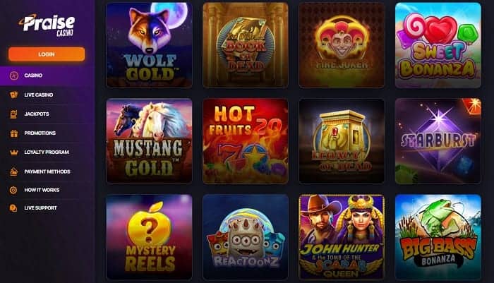This screenshot has height=283, width=494.
Task: Click the Live Support chat icon
Action: point(13,208)
